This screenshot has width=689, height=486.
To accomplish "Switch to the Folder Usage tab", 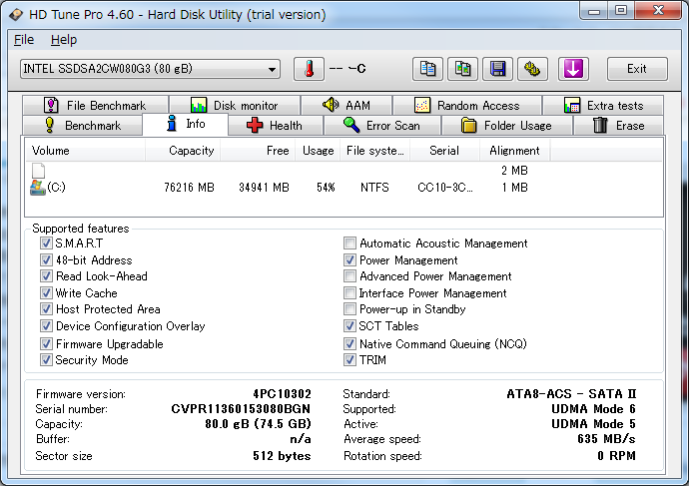I will (506, 126).
